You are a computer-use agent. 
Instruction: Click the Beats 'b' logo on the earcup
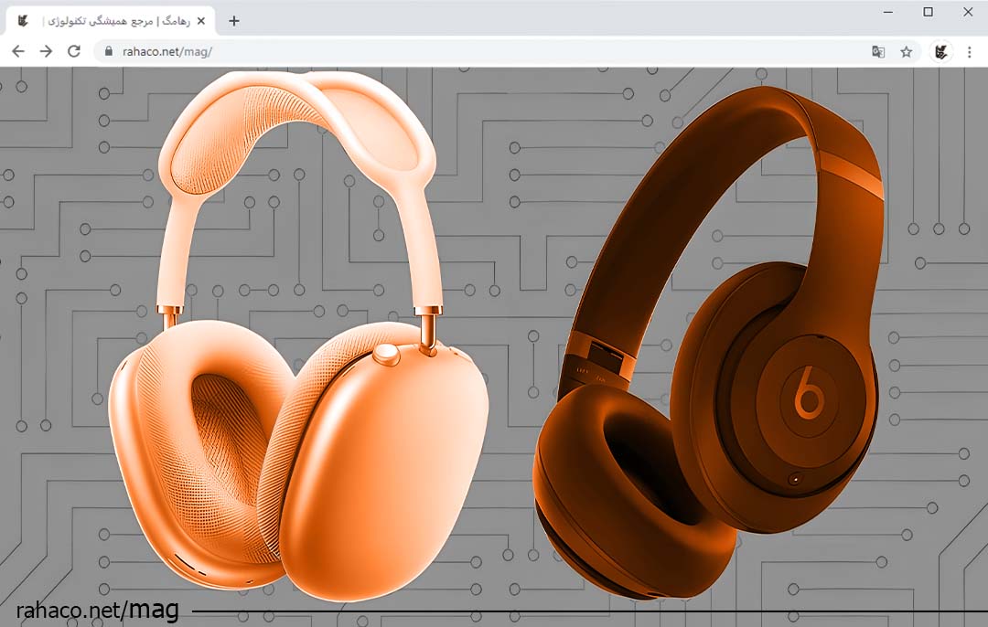pos(809,393)
